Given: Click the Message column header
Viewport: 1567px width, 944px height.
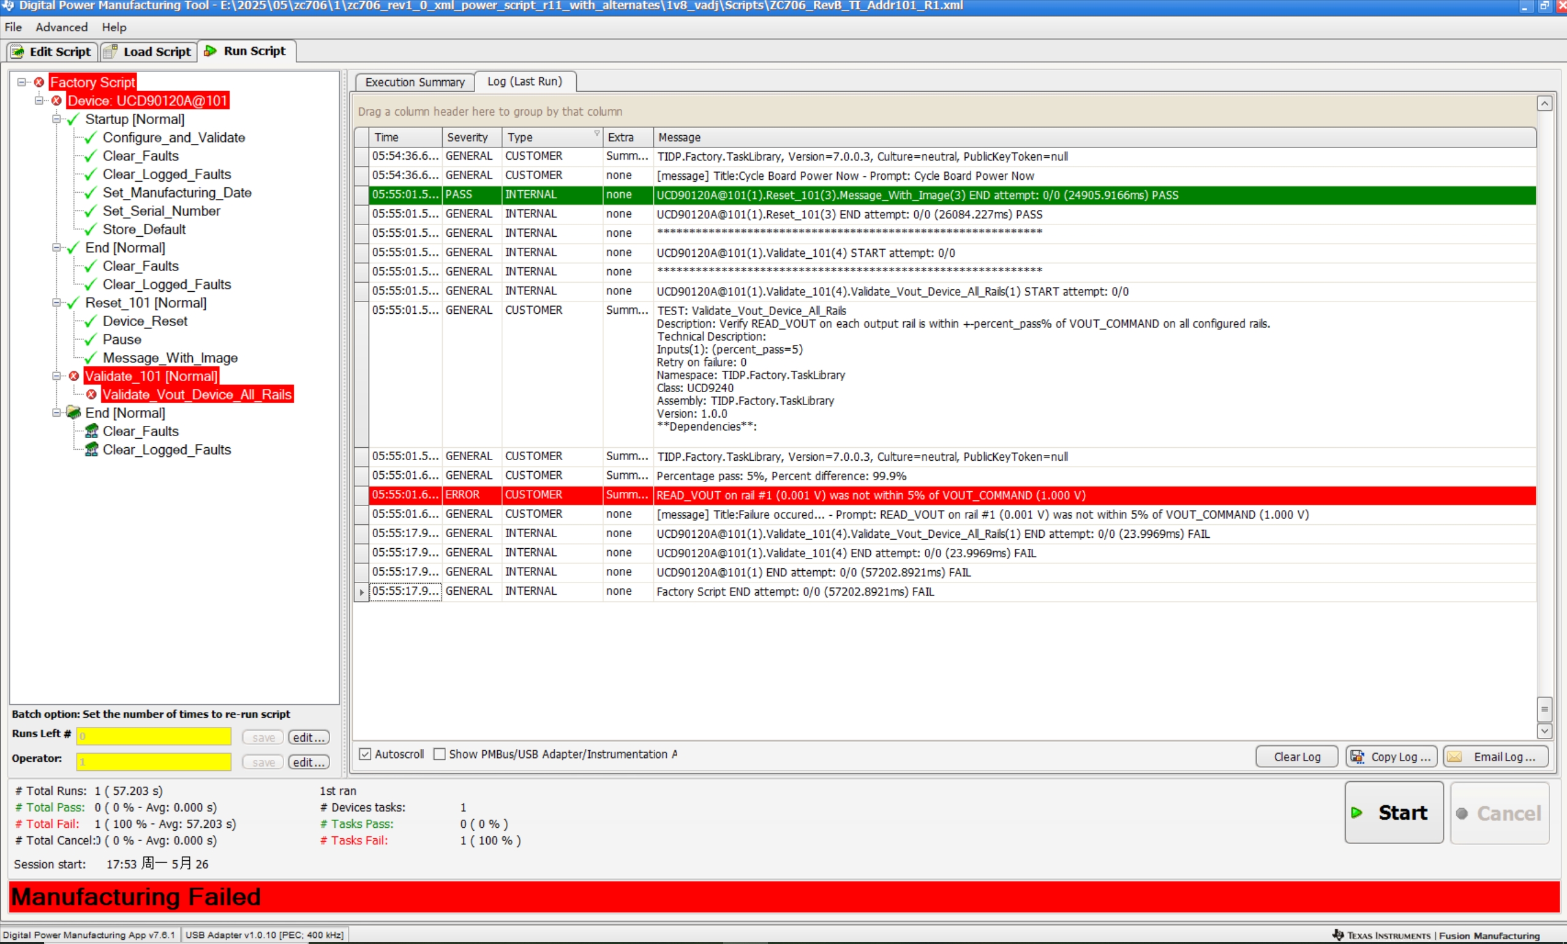Looking at the screenshot, I should 1094,137.
